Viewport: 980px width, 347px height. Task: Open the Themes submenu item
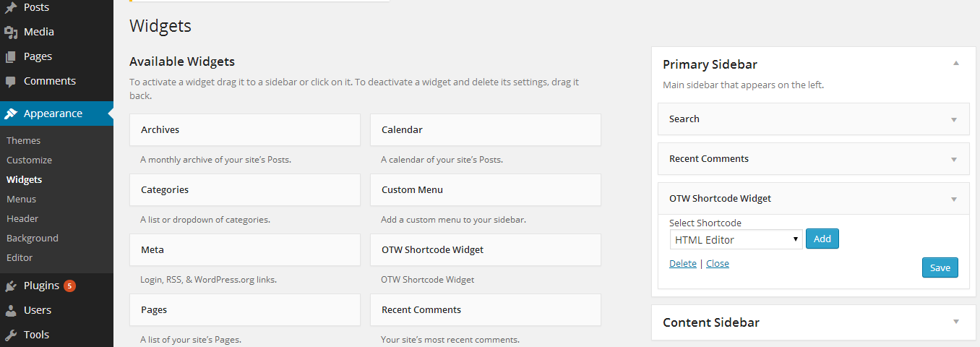click(23, 140)
